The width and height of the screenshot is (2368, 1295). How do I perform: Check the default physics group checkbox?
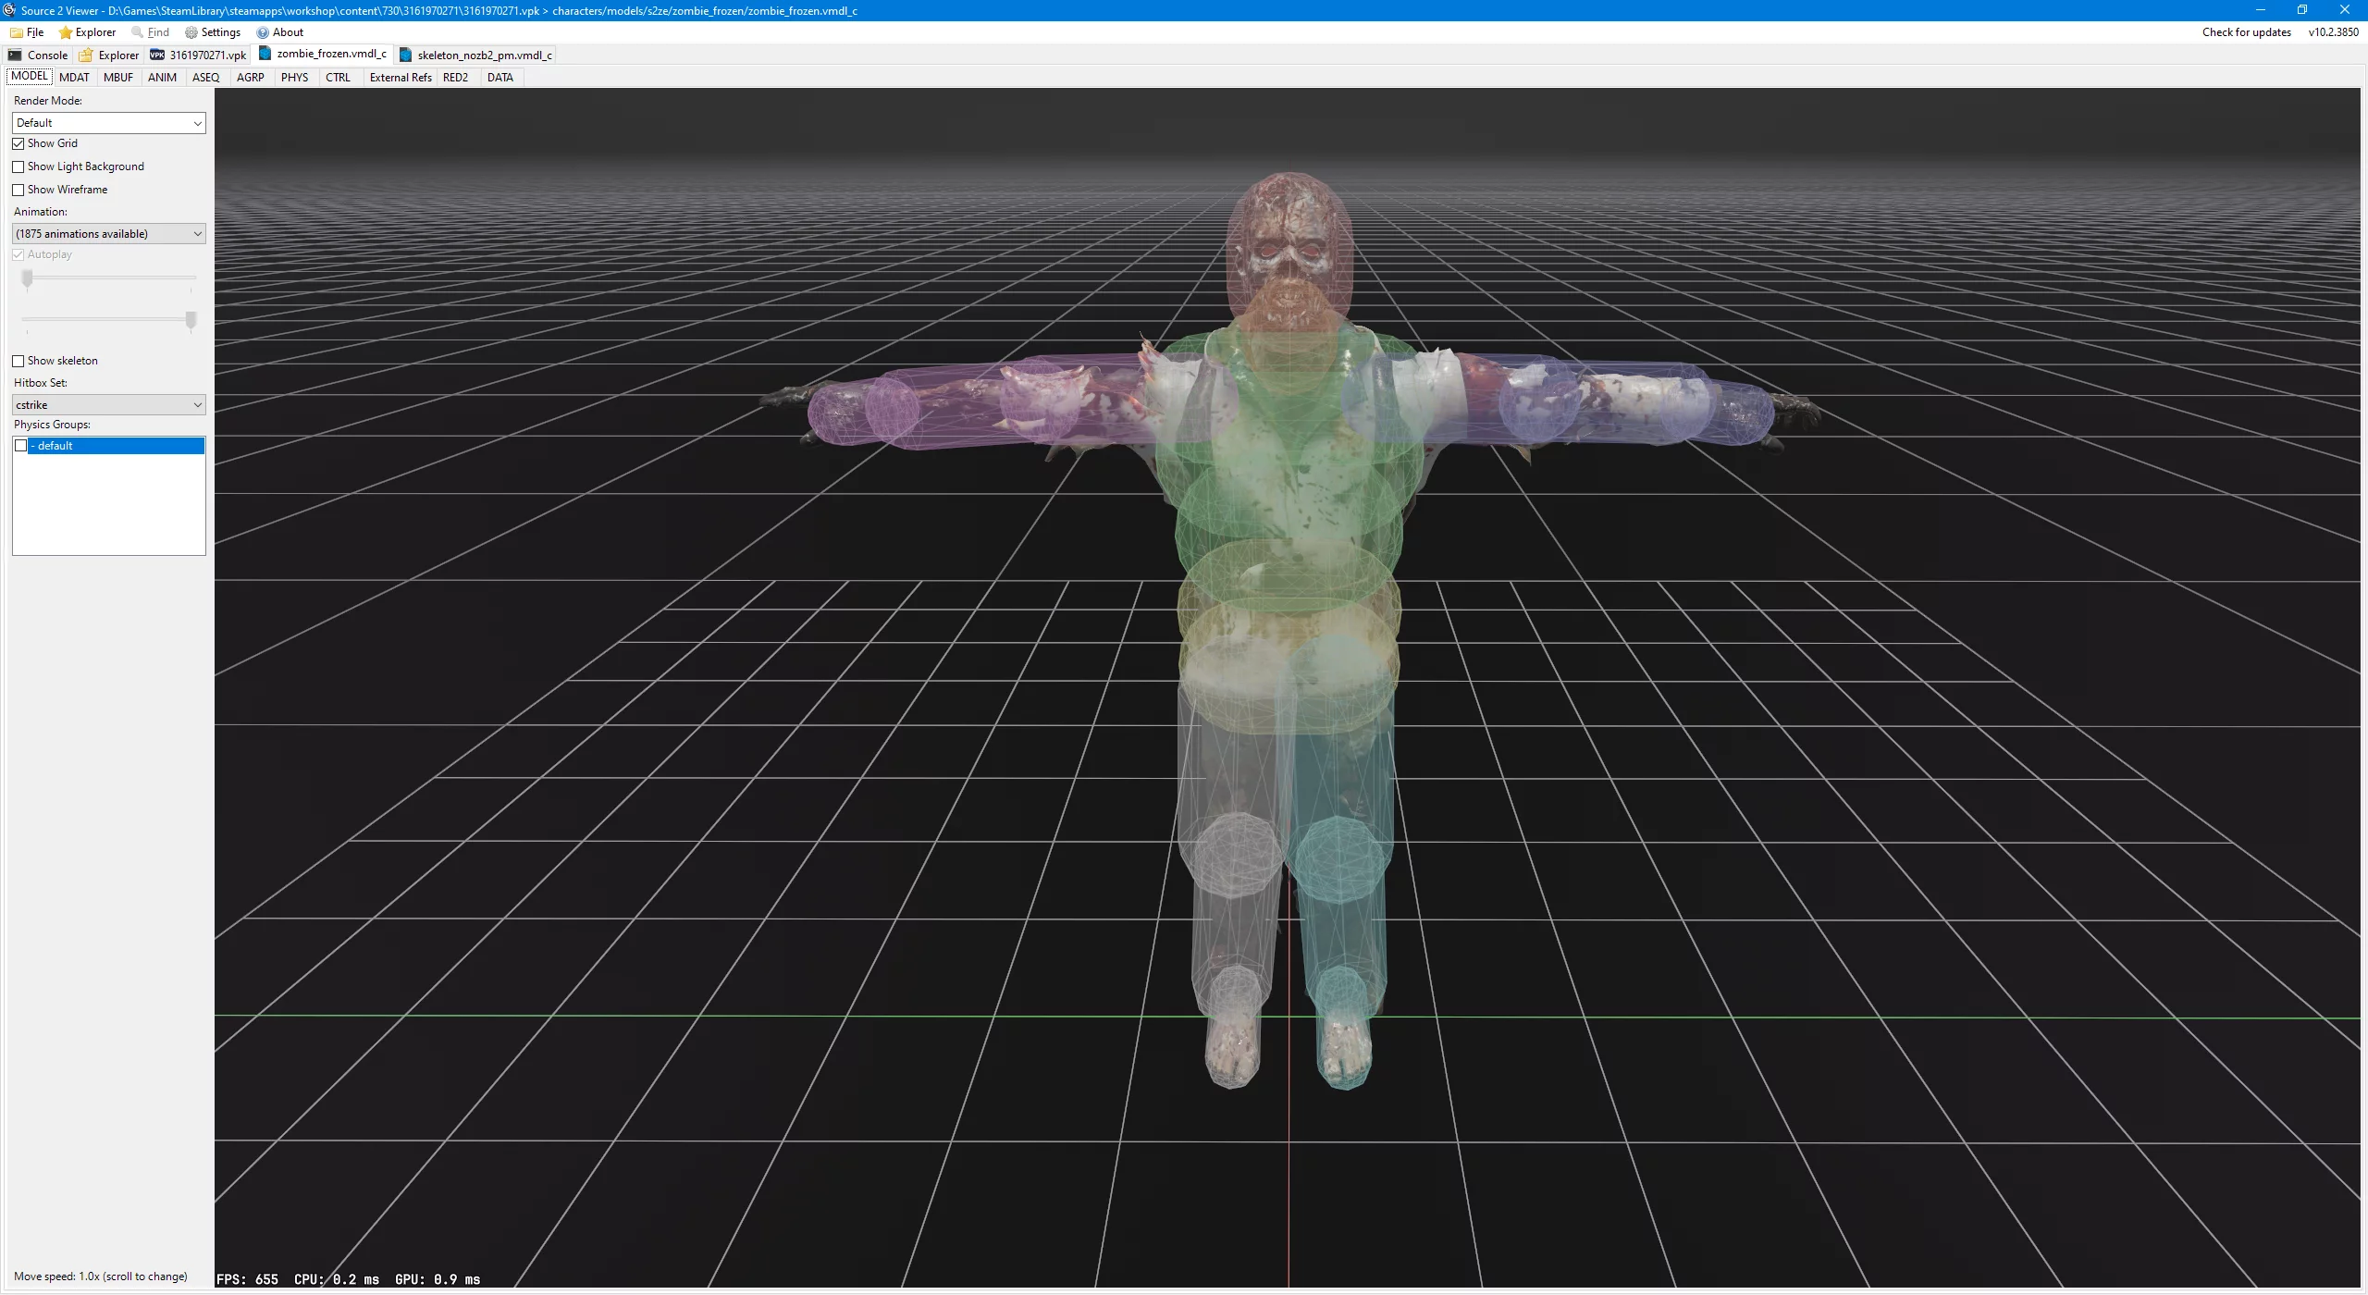pos(21,446)
